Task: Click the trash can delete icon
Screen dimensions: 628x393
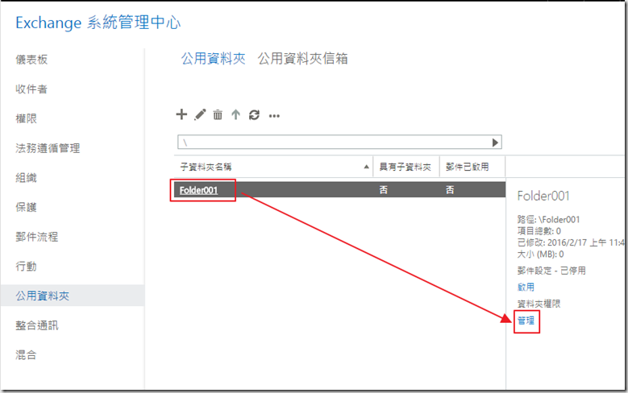Action: (x=218, y=115)
